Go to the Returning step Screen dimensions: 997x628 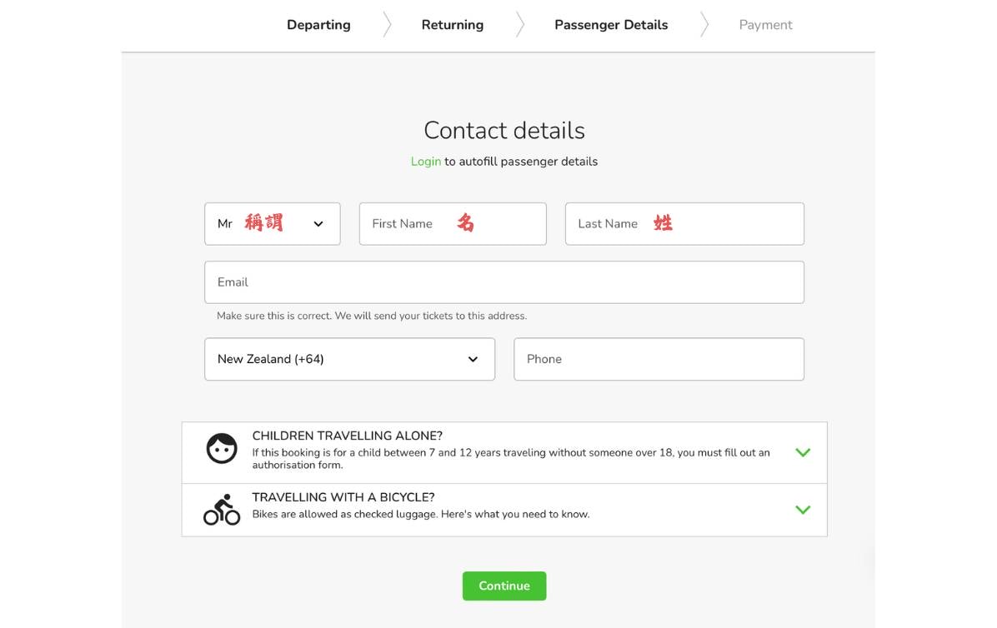click(452, 25)
